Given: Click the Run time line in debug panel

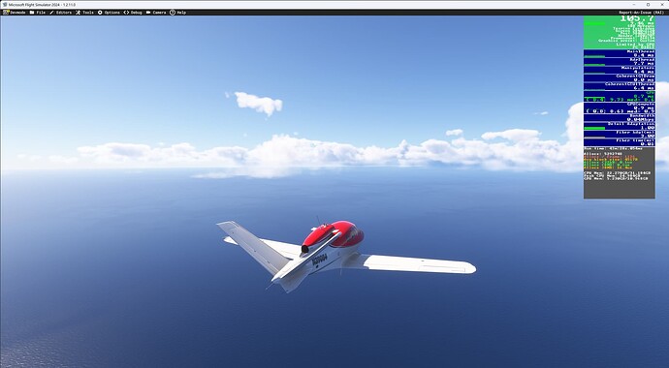Looking at the screenshot, I should pyautogui.click(x=613, y=149).
